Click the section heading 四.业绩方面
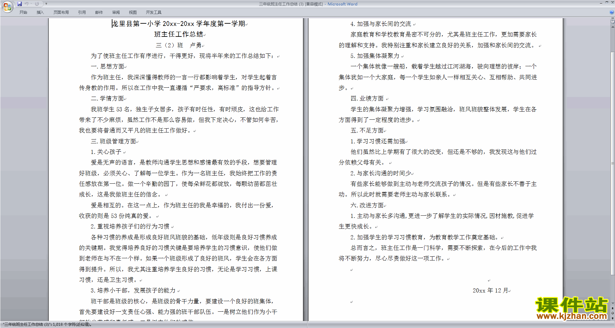Viewport: 615px width, 328px height. tap(367, 99)
